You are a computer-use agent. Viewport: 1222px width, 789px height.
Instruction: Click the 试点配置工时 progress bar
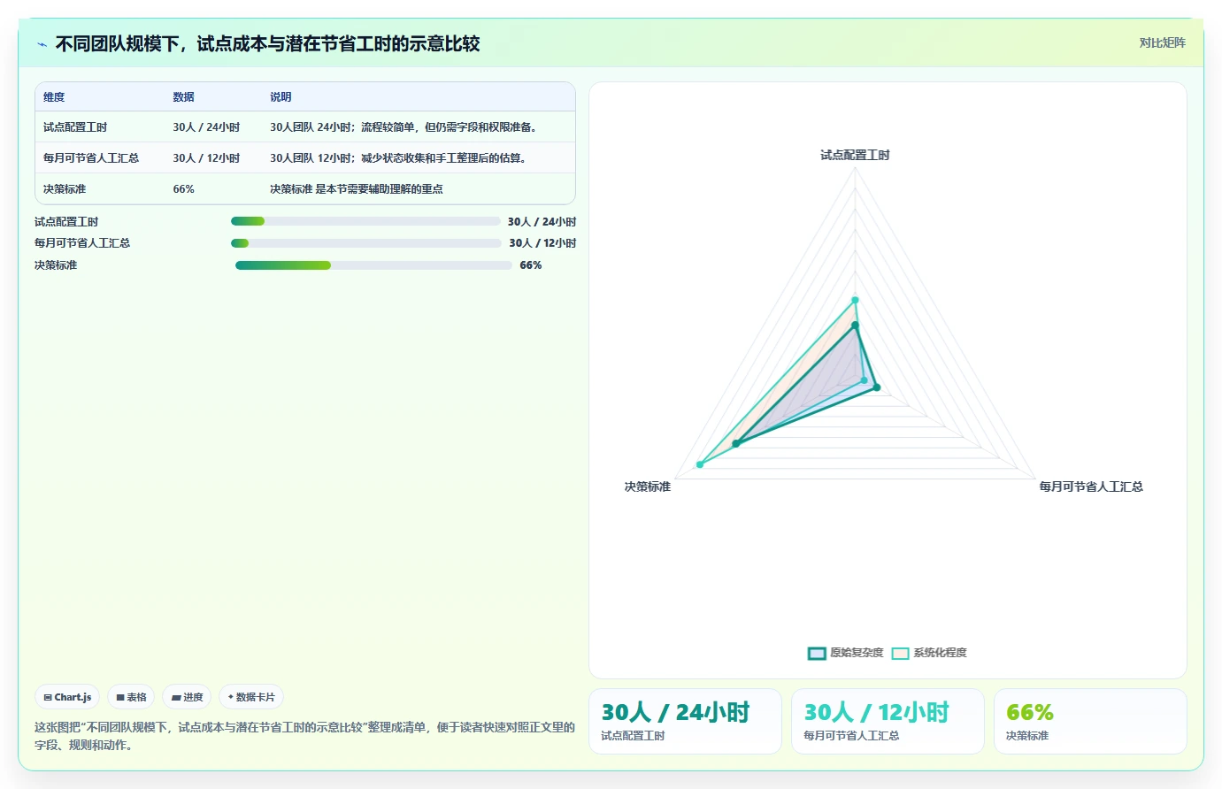click(x=365, y=221)
